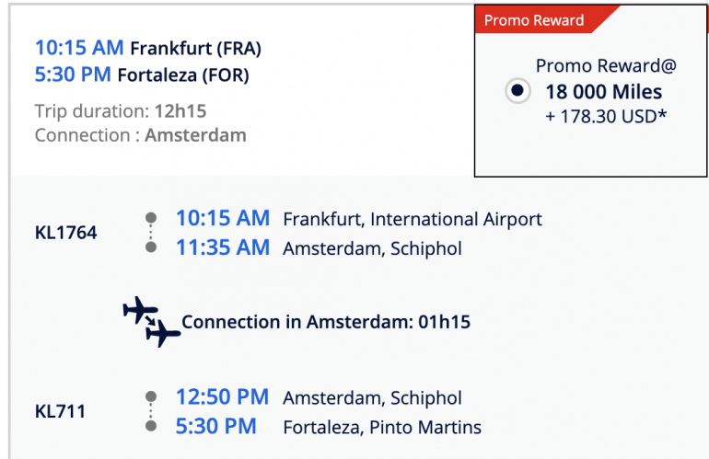
Task: Click flight number KL711
Action: click(x=60, y=411)
